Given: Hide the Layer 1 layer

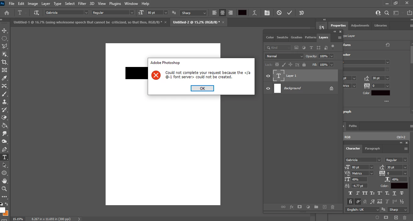Looking at the screenshot, I should (268, 76).
